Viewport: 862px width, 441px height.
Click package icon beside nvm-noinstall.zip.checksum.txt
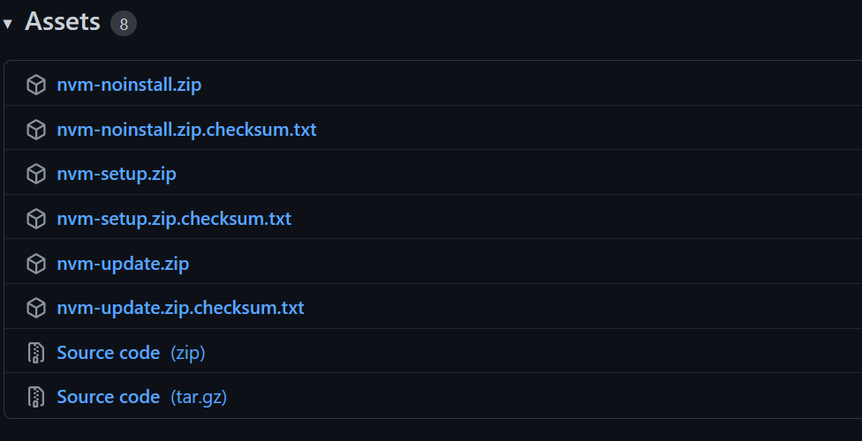35,130
